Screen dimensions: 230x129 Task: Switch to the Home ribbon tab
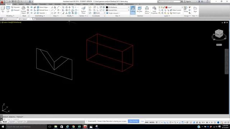[9, 4]
